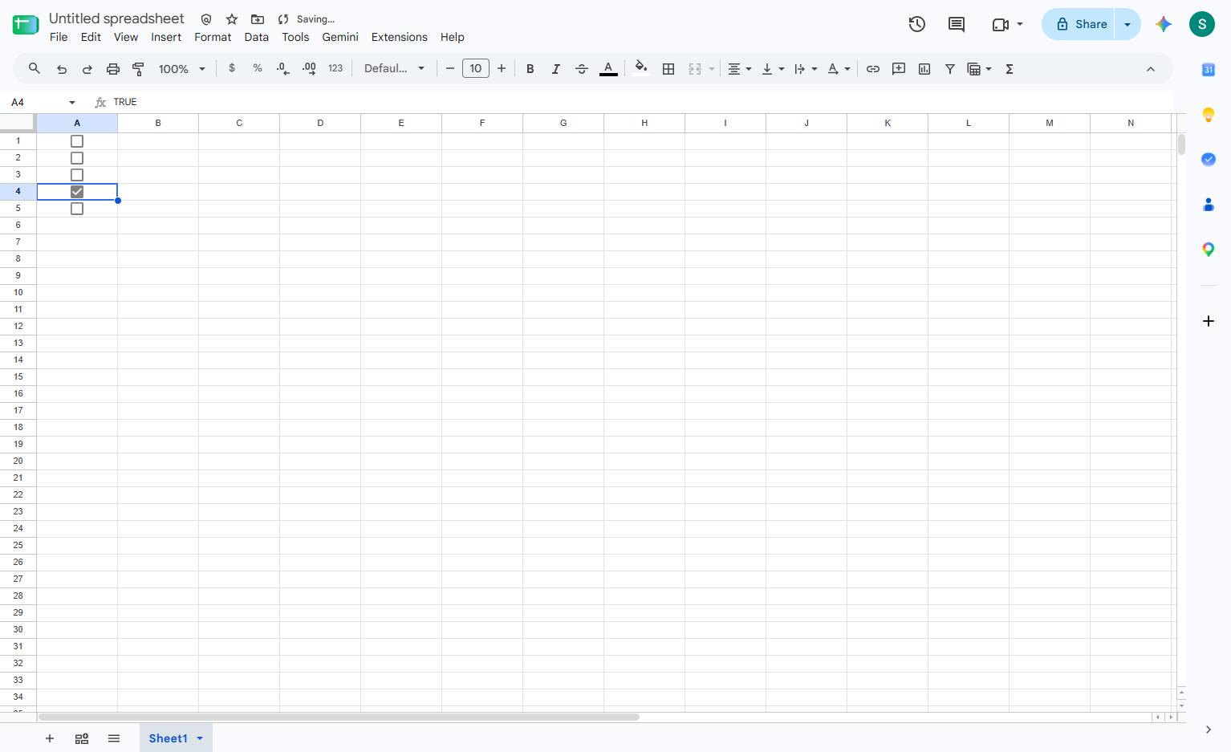The height and width of the screenshot is (752, 1231).
Task: Toggle strikethrough formatting
Action: pyautogui.click(x=582, y=69)
